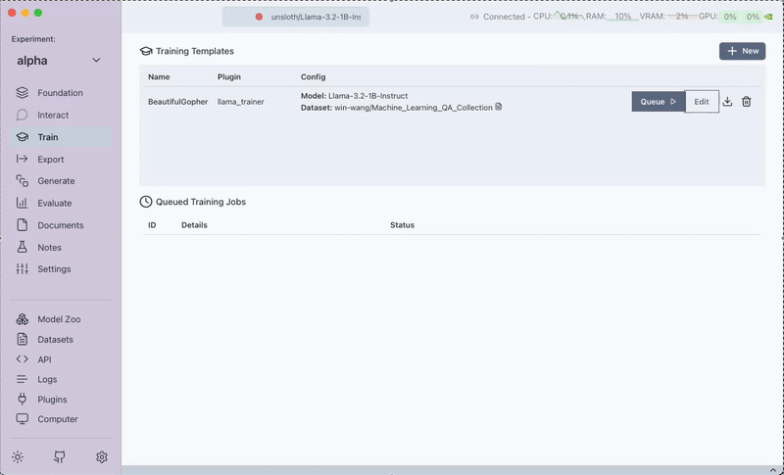Open the Export section
784x475 pixels.
pos(50,159)
